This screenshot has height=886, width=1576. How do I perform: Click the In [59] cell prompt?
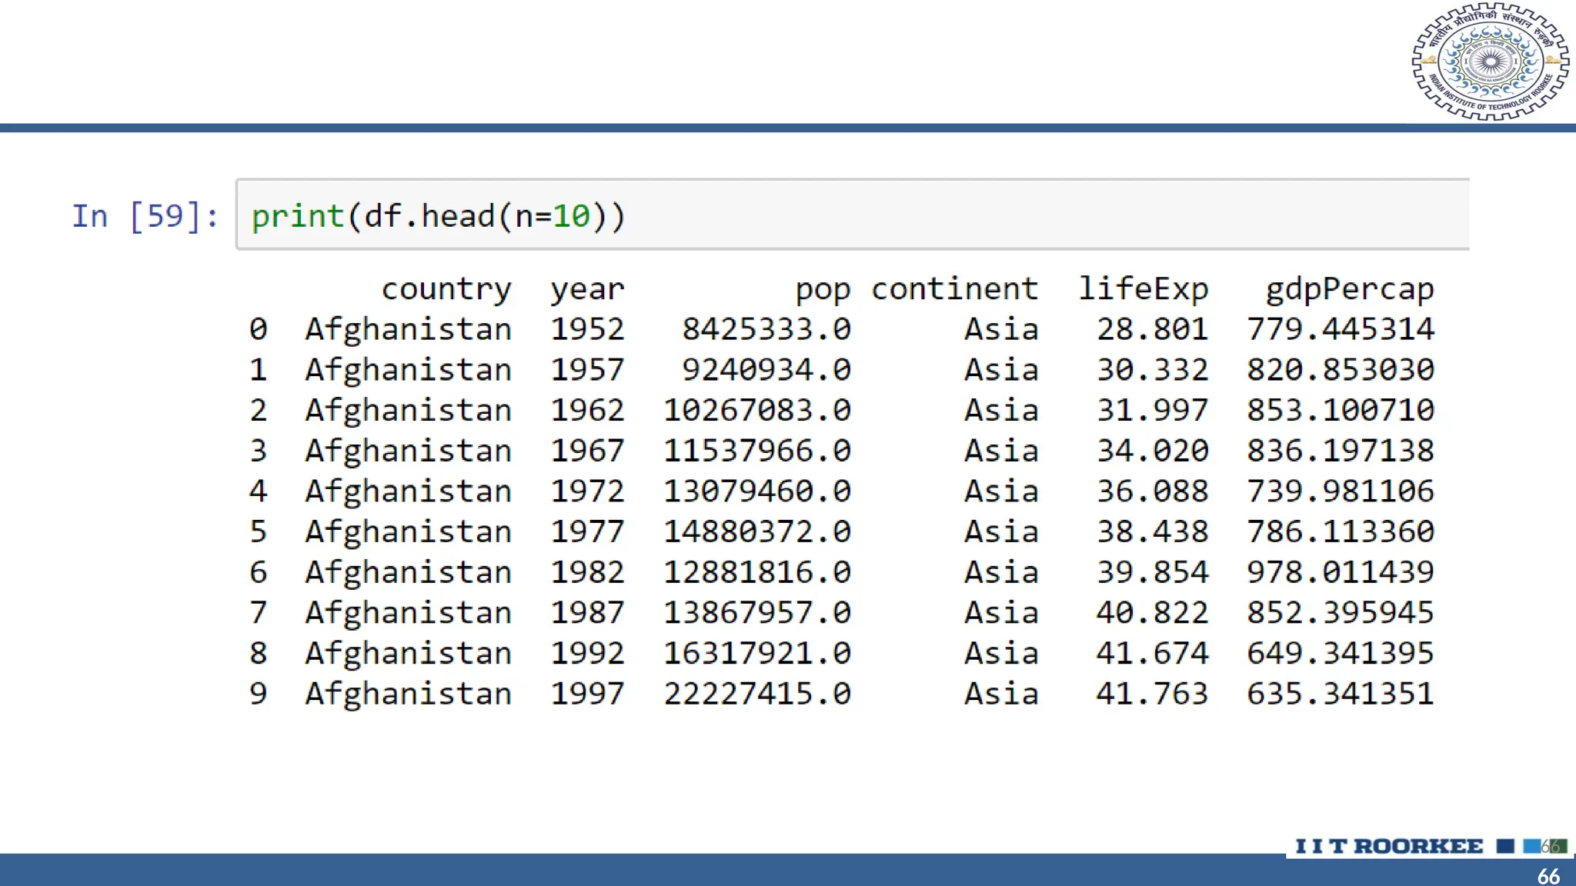[x=145, y=216]
